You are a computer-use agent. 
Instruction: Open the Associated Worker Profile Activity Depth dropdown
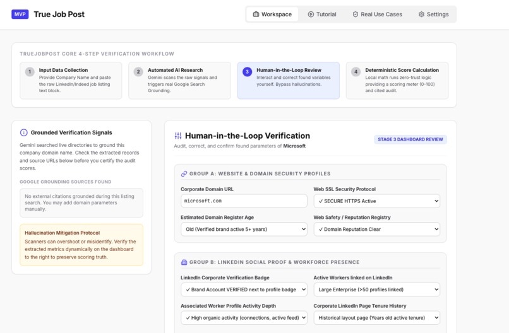coord(244,318)
